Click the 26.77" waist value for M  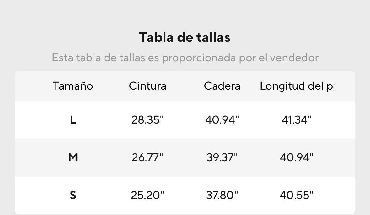[x=147, y=157]
